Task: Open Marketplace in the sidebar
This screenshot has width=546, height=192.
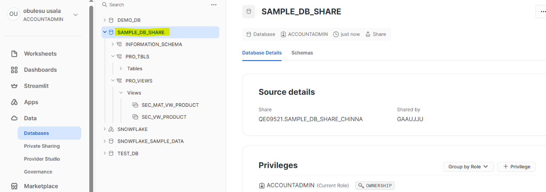Action: 41,186
